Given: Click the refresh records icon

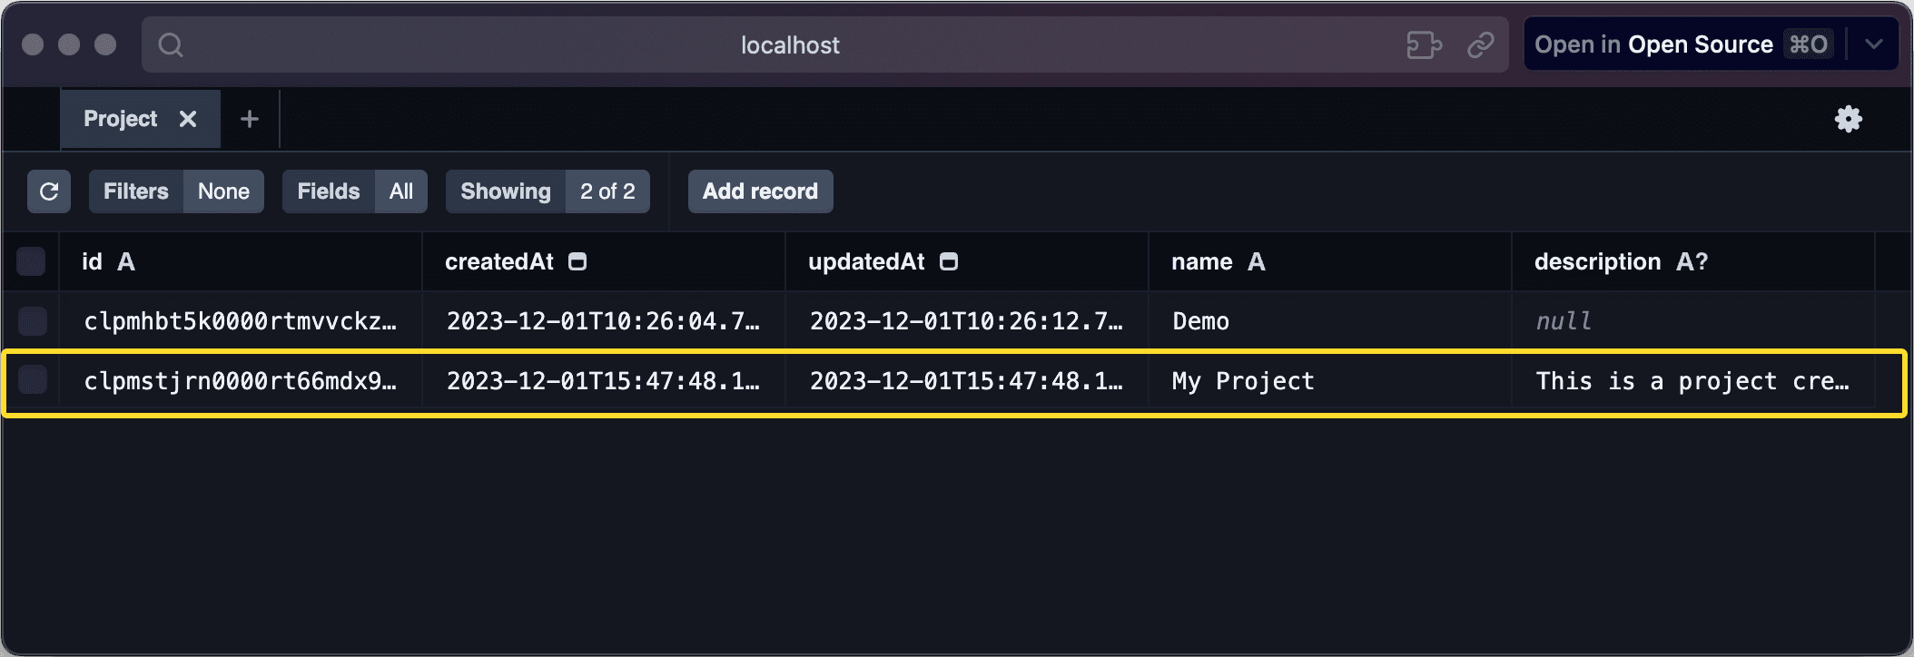Looking at the screenshot, I should pyautogui.click(x=49, y=191).
